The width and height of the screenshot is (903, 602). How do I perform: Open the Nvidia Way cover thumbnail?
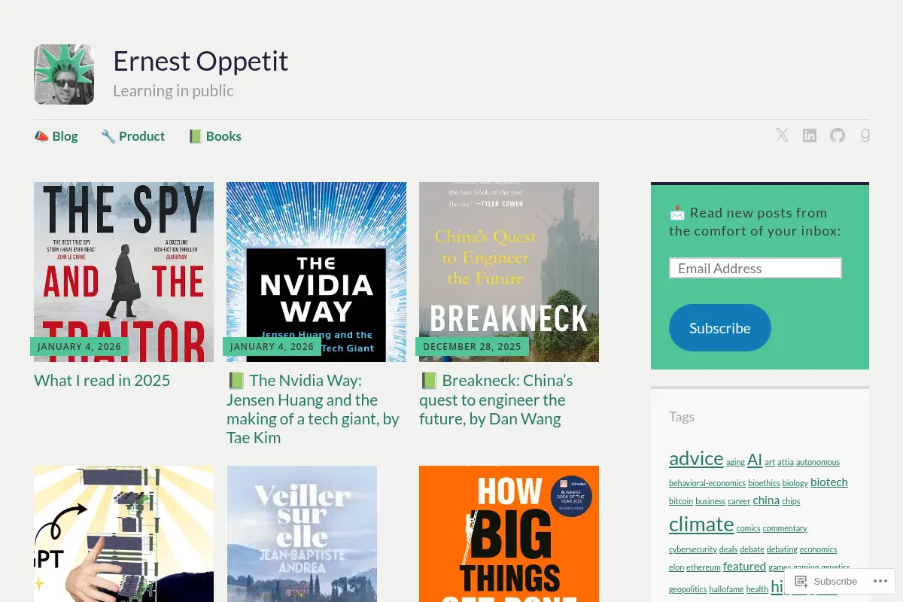[x=316, y=272]
